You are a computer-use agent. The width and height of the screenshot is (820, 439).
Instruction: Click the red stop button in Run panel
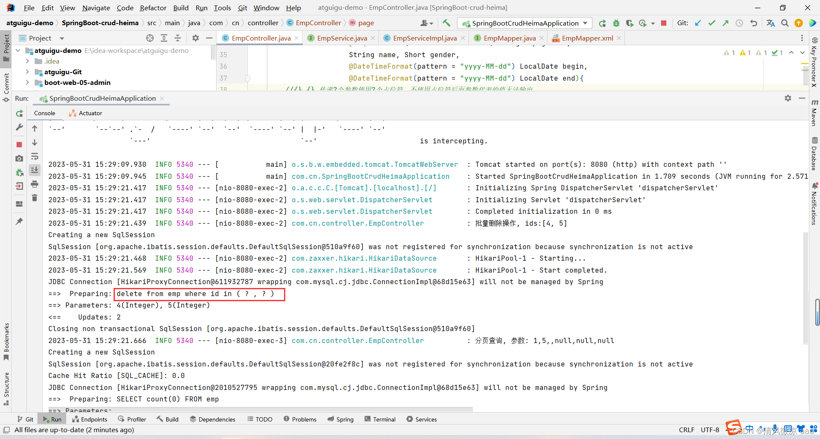tap(19, 145)
